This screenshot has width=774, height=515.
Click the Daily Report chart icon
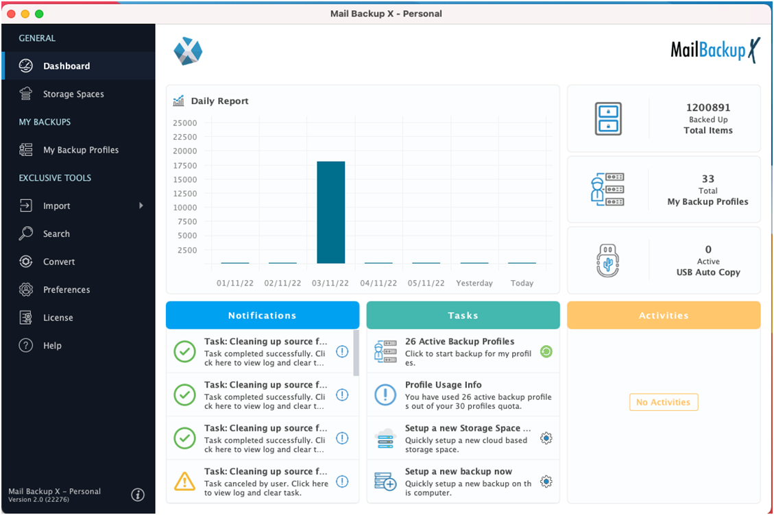tap(178, 101)
